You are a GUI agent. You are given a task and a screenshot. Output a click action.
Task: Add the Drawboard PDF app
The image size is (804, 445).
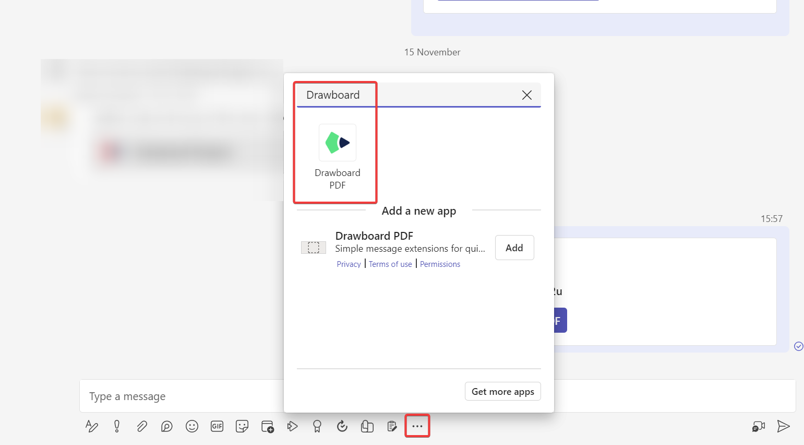pyautogui.click(x=514, y=248)
